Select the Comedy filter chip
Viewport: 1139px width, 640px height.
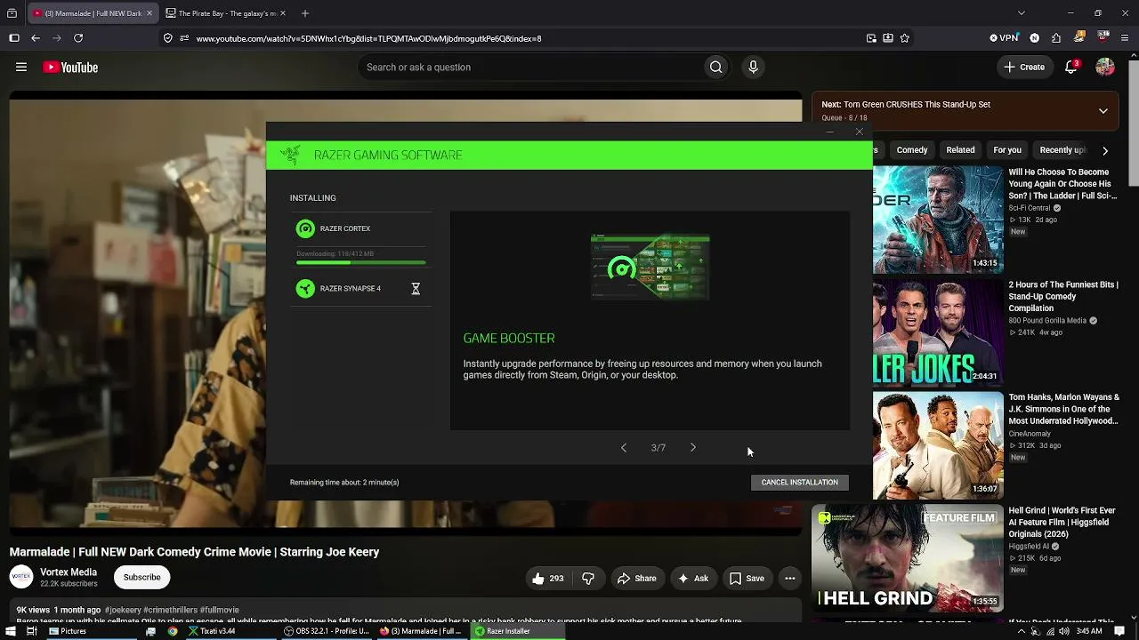(912, 150)
